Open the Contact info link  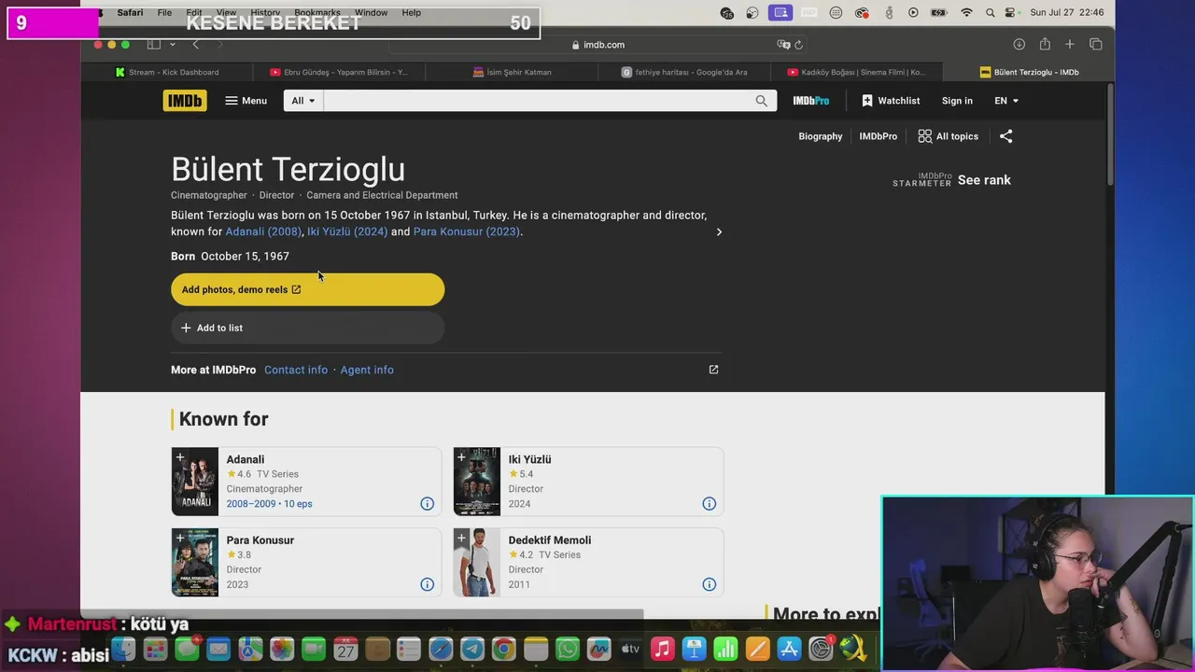tap(296, 370)
